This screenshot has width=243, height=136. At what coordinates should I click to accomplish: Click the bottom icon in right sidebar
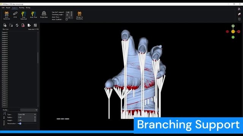click(239, 19)
